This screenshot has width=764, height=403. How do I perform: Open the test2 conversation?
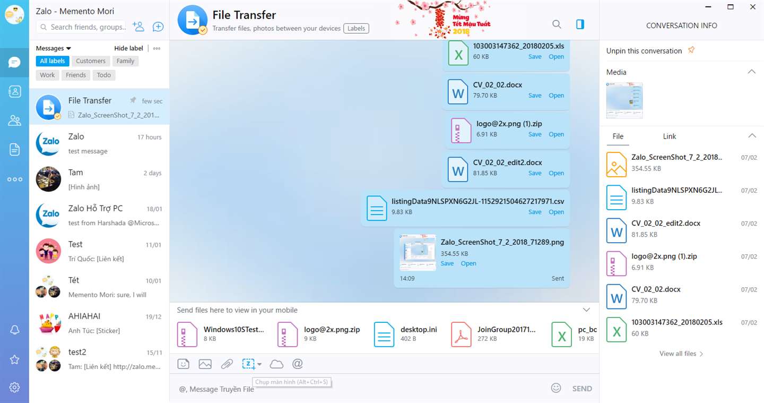tap(99, 359)
